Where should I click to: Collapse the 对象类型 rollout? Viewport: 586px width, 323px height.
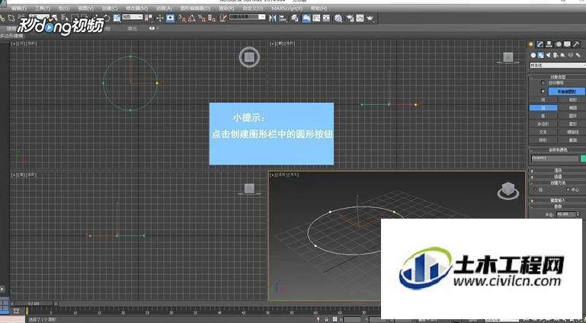tap(558, 76)
